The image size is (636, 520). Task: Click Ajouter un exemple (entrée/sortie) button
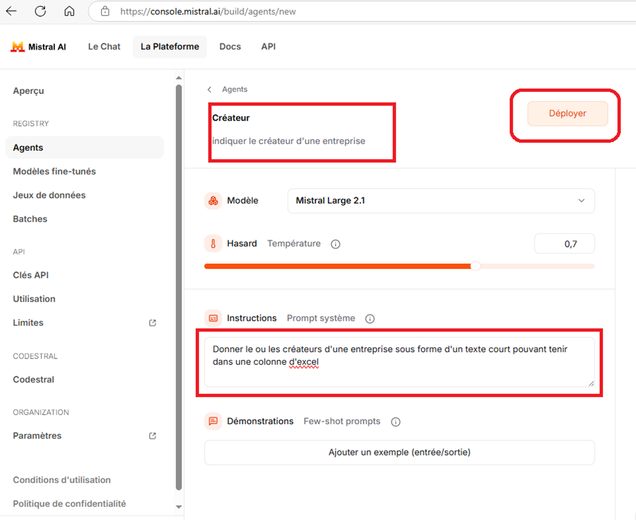pyautogui.click(x=399, y=452)
